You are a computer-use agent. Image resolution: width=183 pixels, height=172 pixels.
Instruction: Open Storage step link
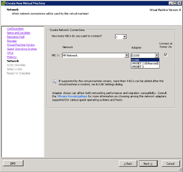click(x=12, y=41)
